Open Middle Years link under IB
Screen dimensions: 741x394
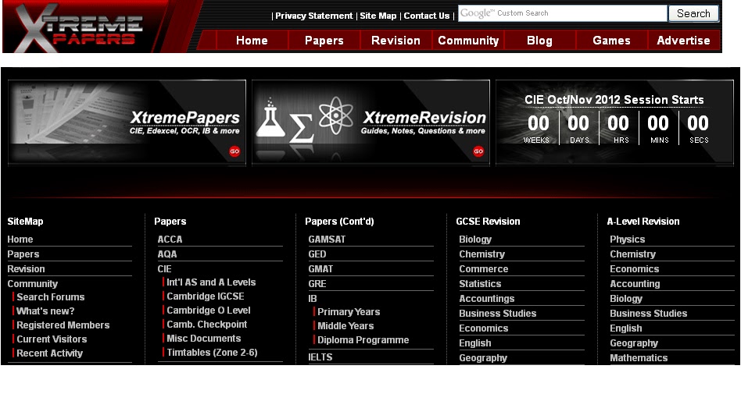pyautogui.click(x=345, y=326)
